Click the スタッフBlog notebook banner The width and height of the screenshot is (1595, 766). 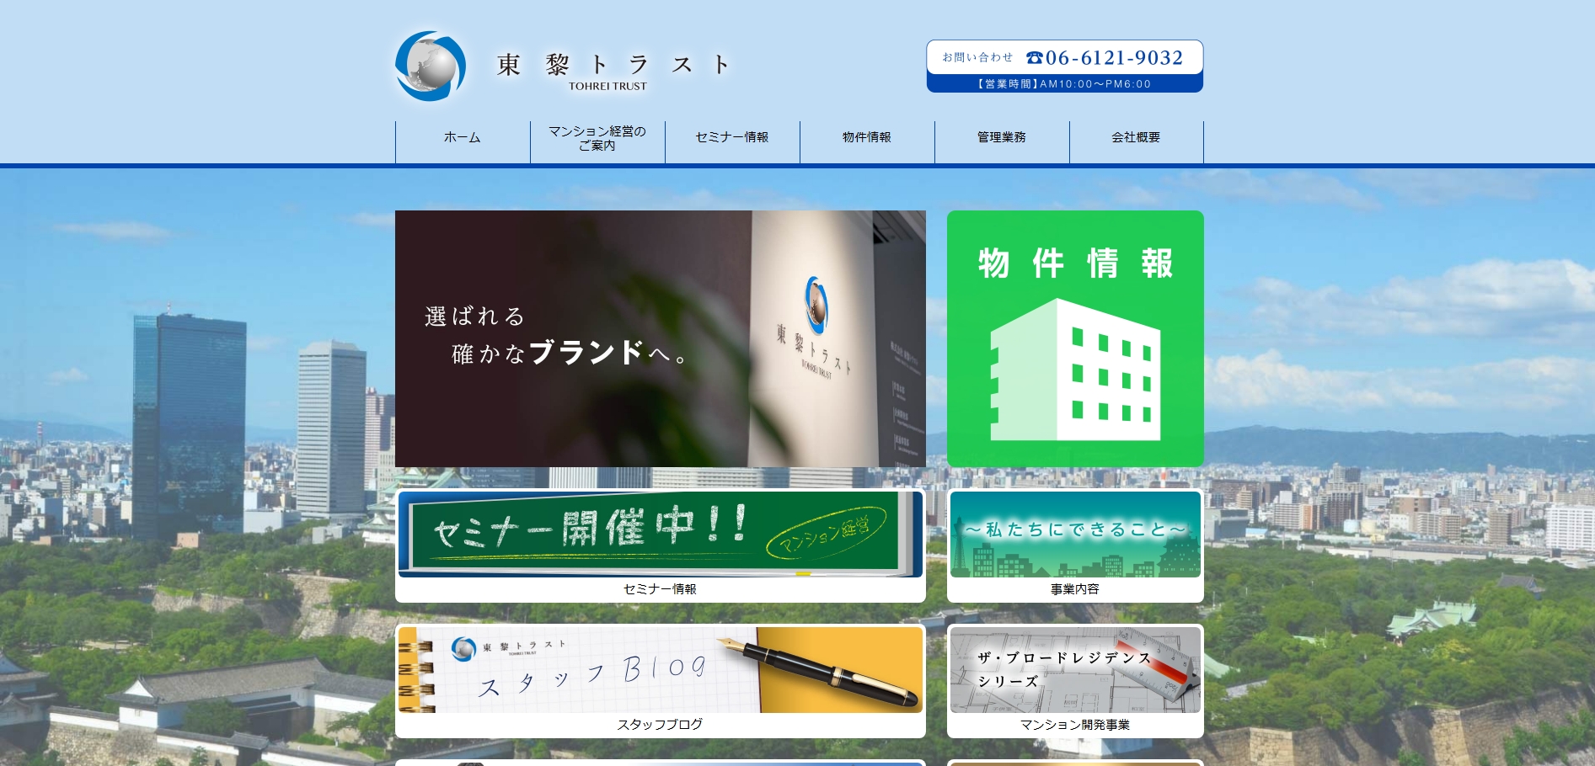[660, 669]
